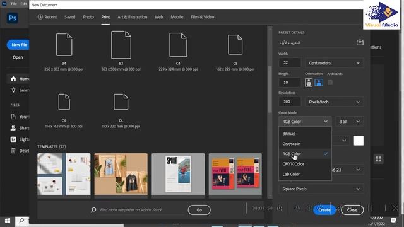Screen dimensions: 404x227
Task: Switch to the Saved tab
Action: tap(70, 17)
